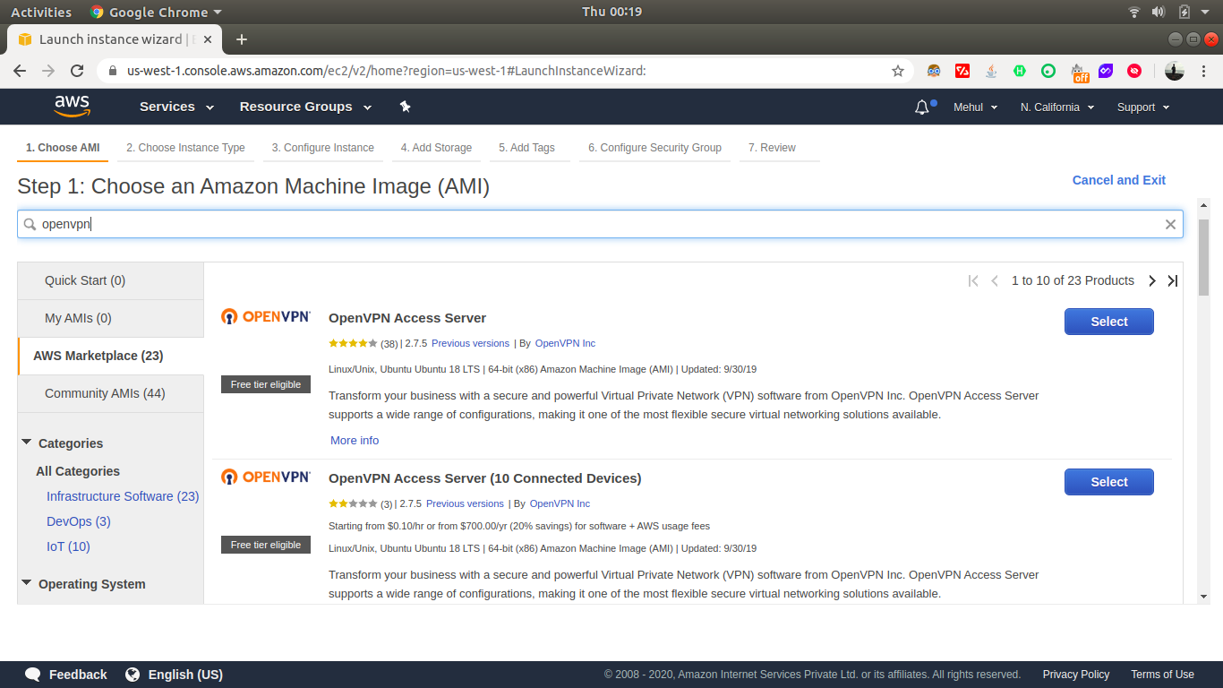The image size is (1223, 688).
Task: Filter by DevOps (3) category
Action: (x=79, y=521)
